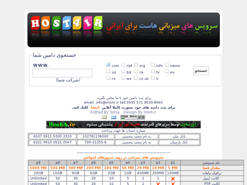The image size is (247, 185).
Task: Click the 'Edited By 3sha.' text
Action: tap(105, 112)
